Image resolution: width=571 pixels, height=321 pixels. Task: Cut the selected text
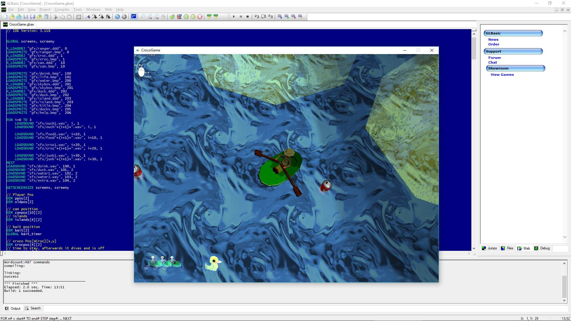[x=56, y=17]
